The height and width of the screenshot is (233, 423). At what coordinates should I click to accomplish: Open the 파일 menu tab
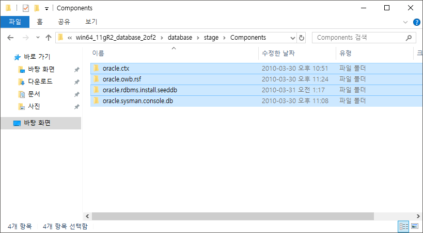coord(15,22)
